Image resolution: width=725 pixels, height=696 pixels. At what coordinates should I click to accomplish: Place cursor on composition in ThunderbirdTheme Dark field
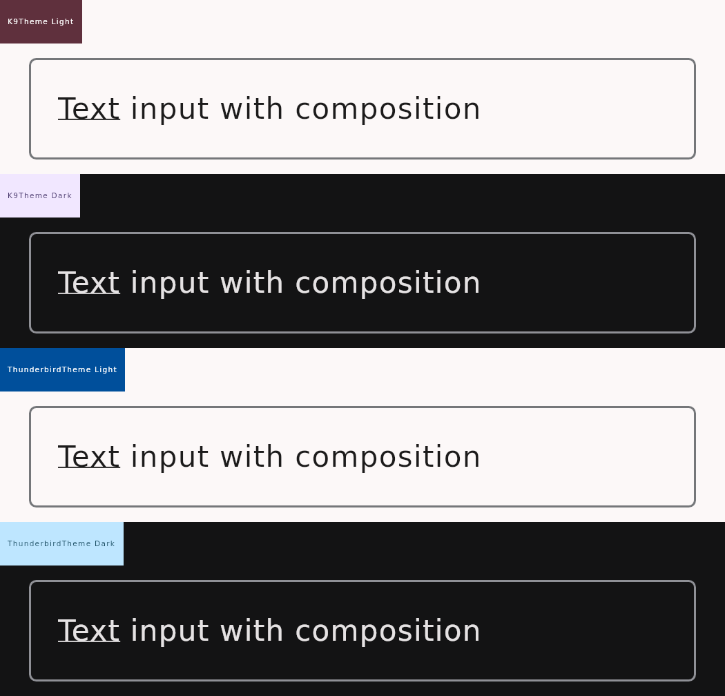click(x=388, y=632)
